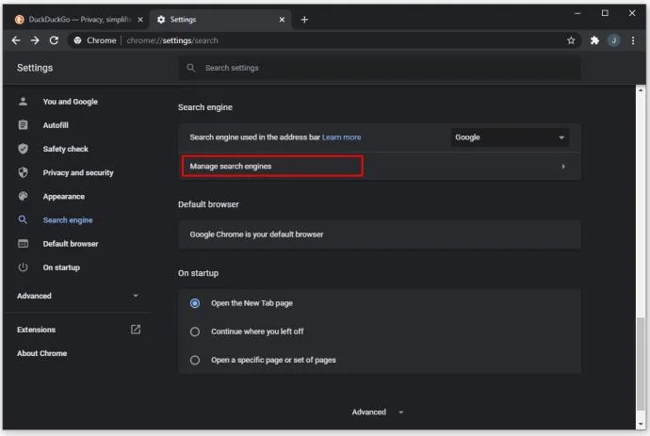The width and height of the screenshot is (650, 436).
Task: Open Autofill settings
Action: point(56,125)
